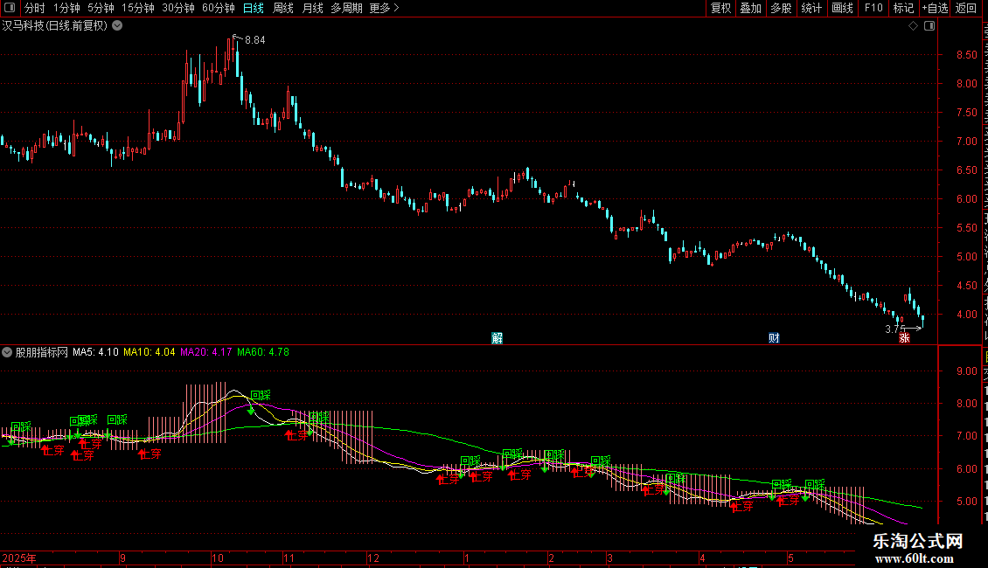Image resolution: width=988 pixels, height=568 pixels.
Task: Open indicator dropdown beside 股朋指标网
Action: 7,352
